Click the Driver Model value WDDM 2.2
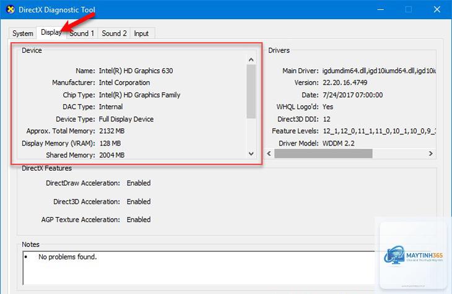The width and height of the screenshot is (452, 294). pyautogui.click(x=339, y=143)
